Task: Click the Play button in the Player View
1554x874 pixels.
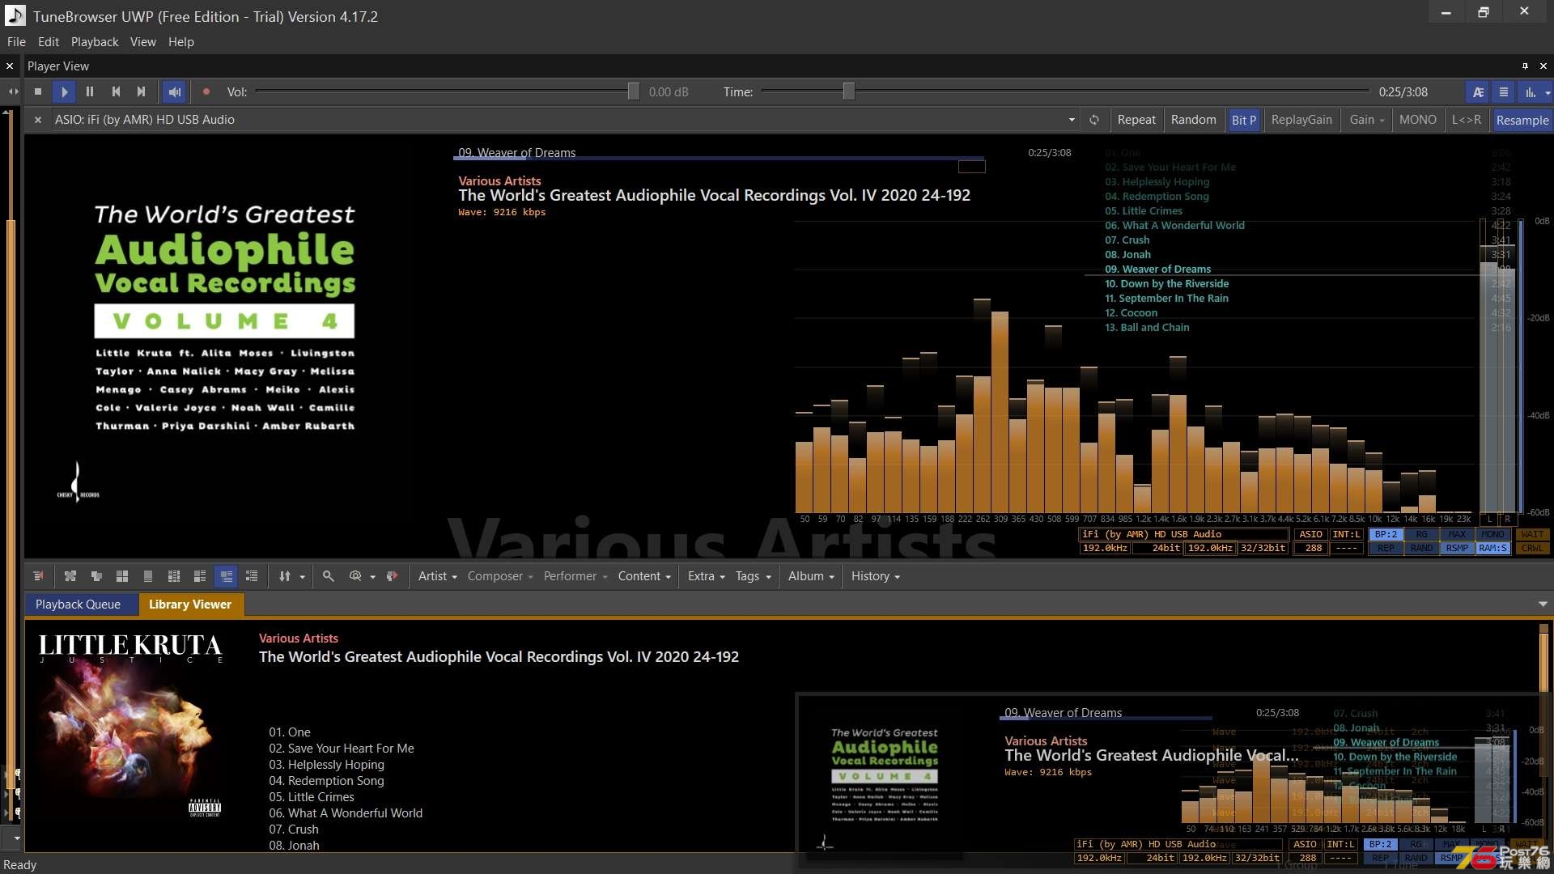Action: coord(64,92)
